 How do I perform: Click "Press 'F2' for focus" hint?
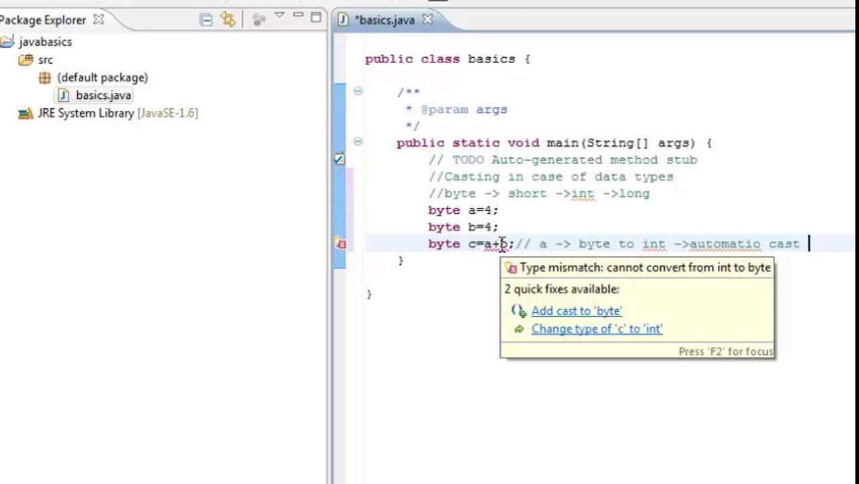point(726,352)
